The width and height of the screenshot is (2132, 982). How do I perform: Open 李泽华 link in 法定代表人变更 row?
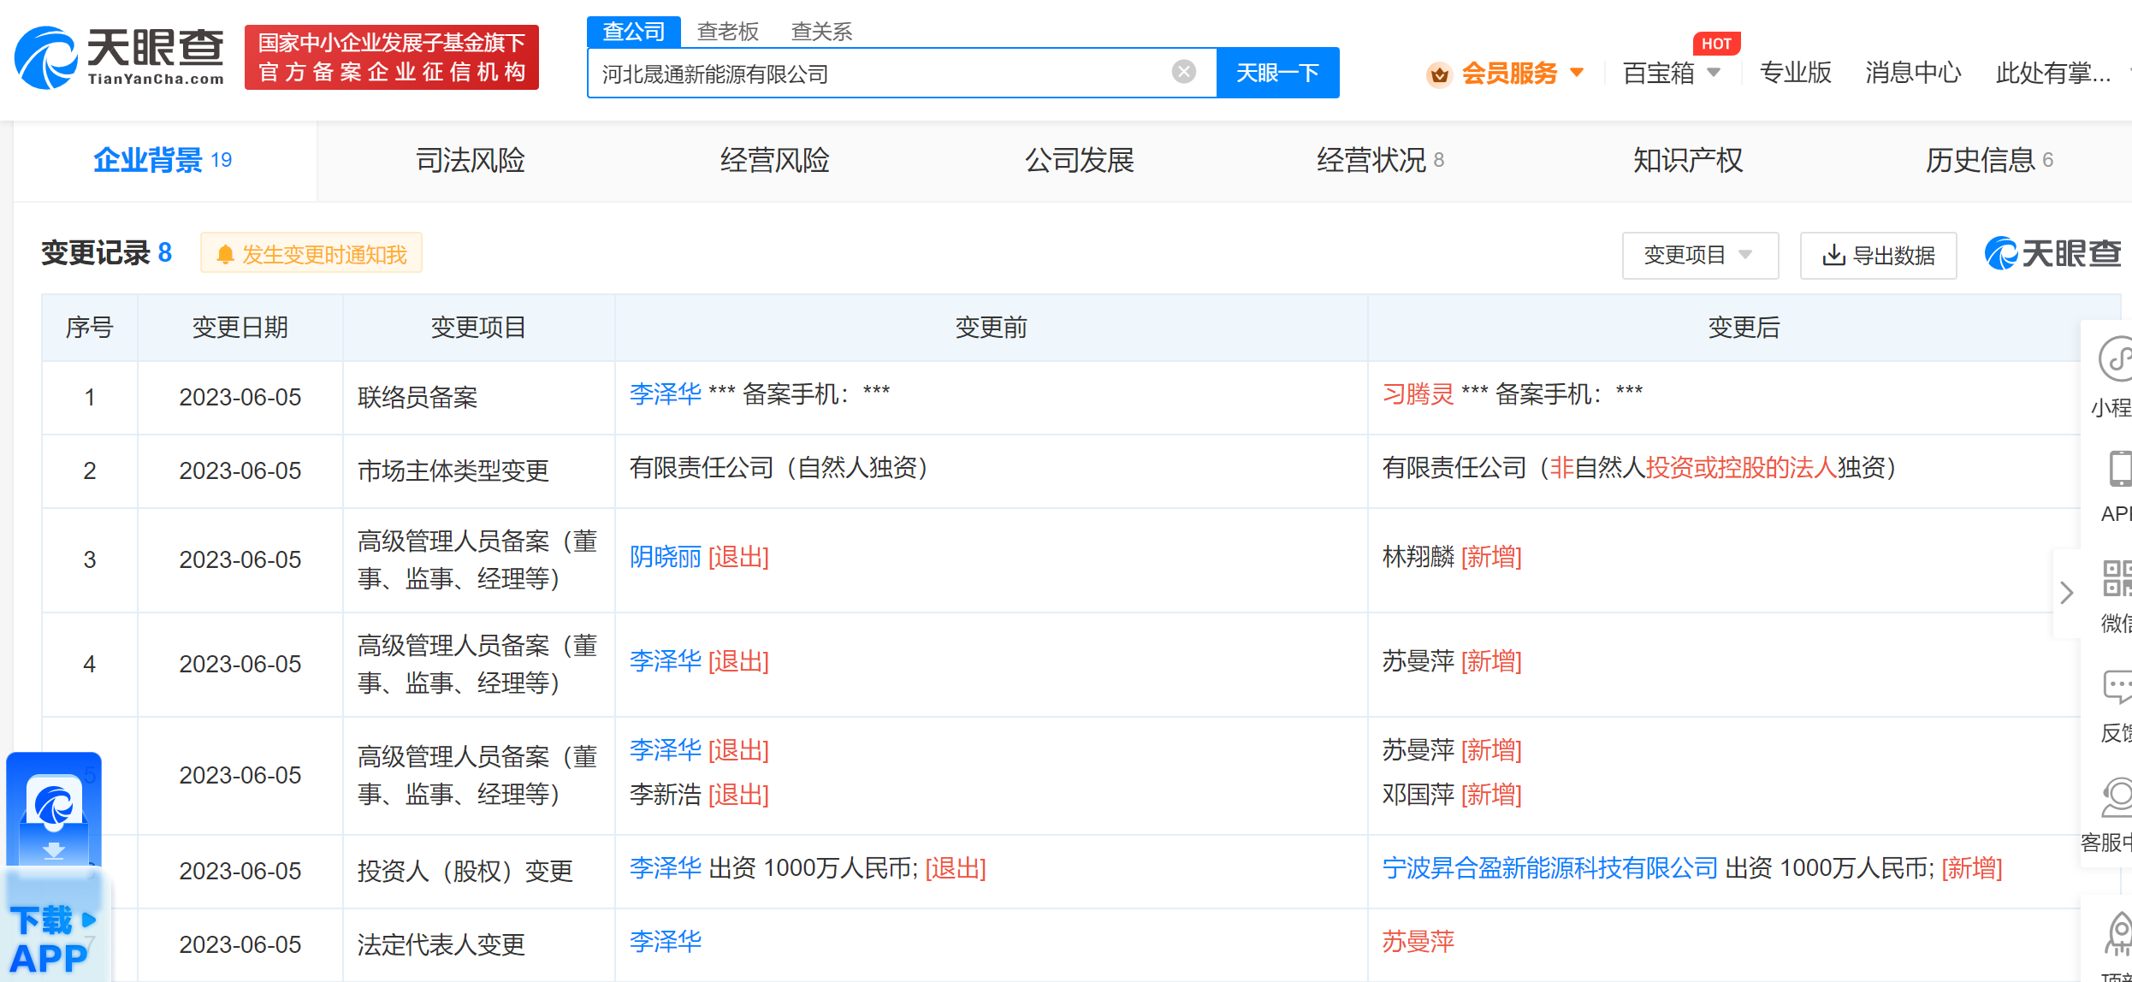[666, 942]
